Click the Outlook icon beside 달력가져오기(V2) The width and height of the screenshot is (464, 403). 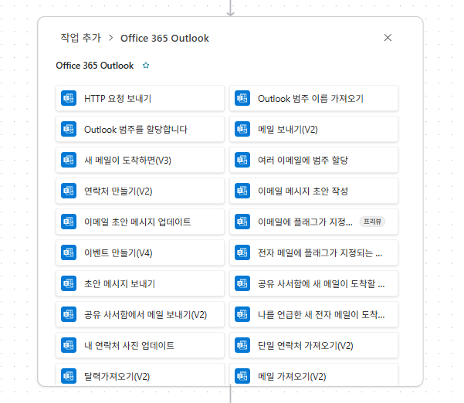point(69,376)
